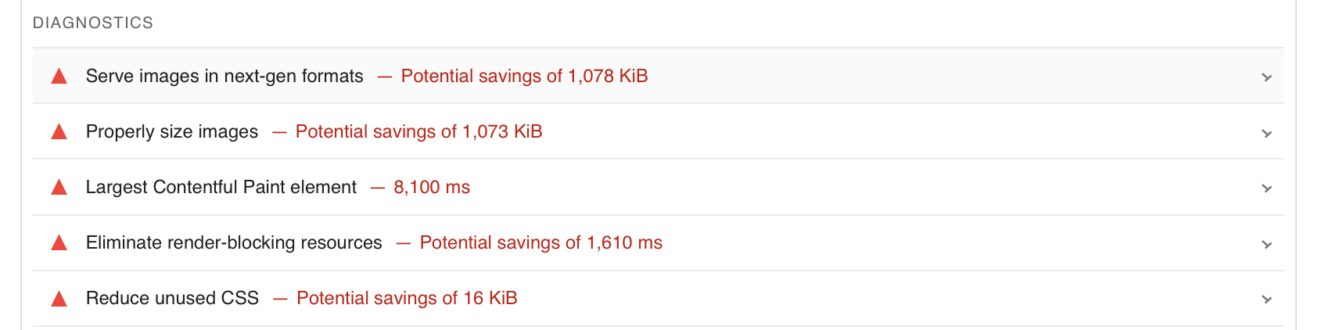Click the DIAGNOSTICS section heading
Image resolution: width=1325 pixels, height=330 pixels.
click(x=93, y=23)
